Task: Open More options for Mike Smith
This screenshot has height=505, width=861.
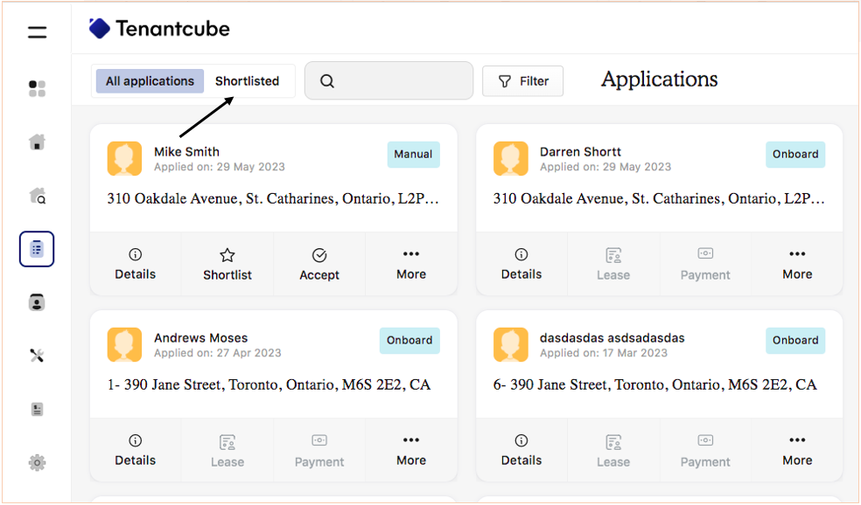Action: click(411, 264)
